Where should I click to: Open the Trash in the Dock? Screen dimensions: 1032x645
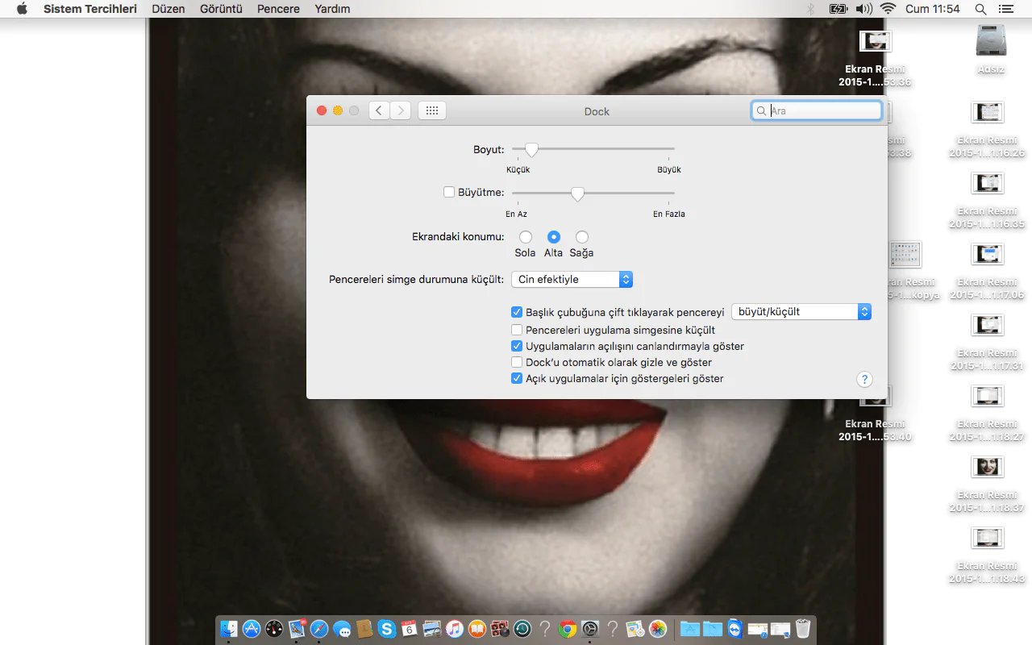click(803, 629)
